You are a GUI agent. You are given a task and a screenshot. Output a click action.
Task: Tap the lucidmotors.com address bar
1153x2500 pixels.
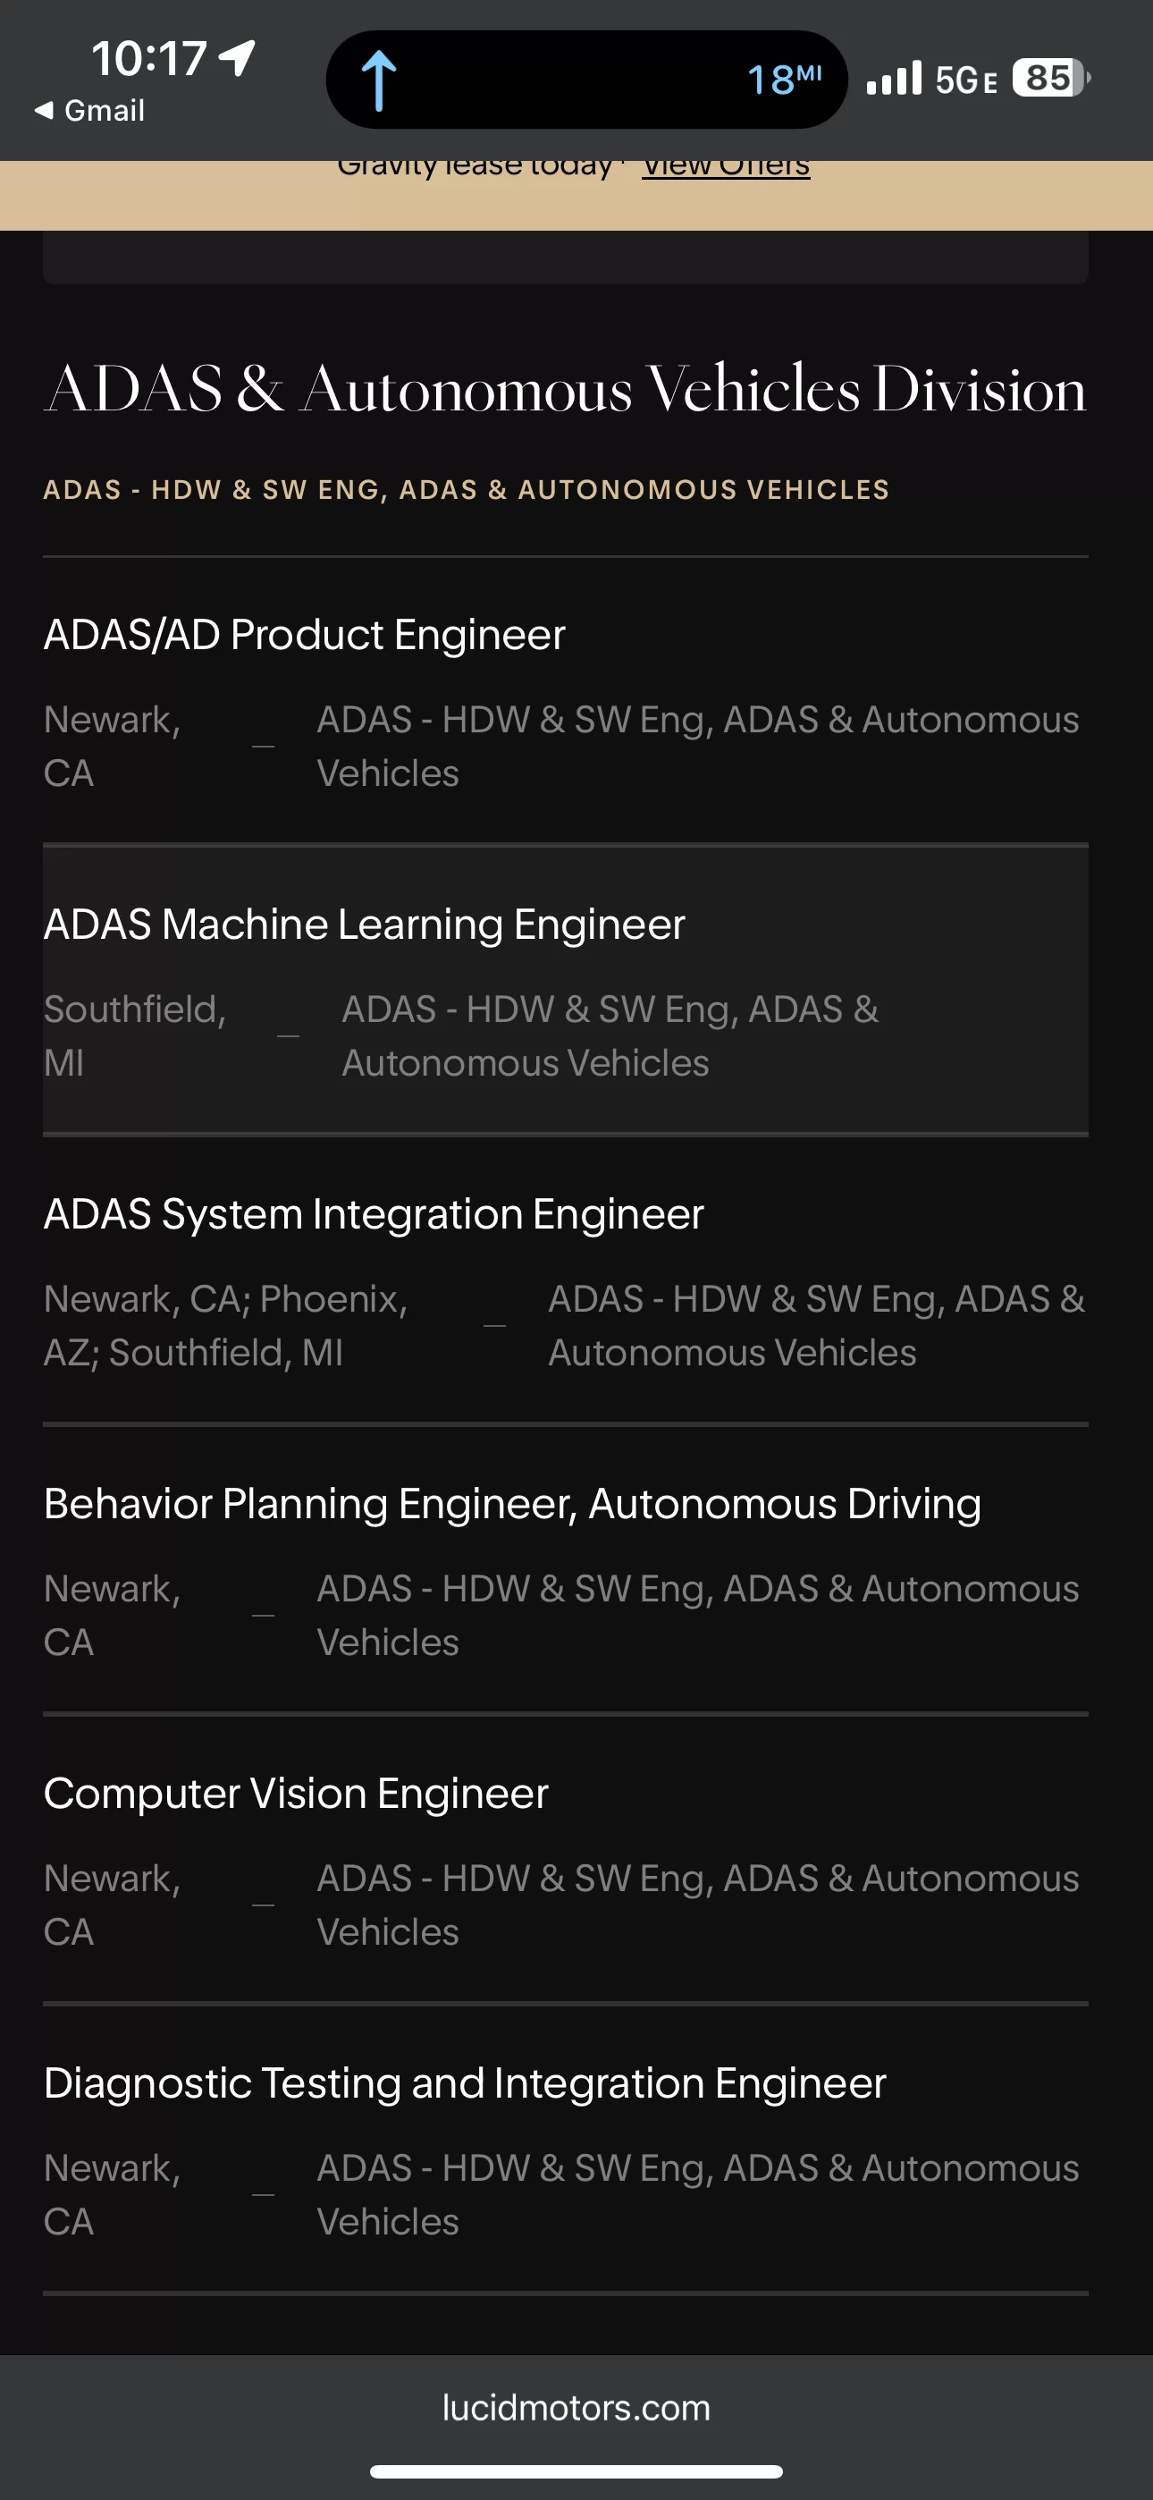coord(576,2409)
